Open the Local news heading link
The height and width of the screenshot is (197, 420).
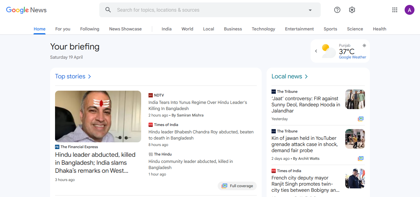tap(287, 76)
